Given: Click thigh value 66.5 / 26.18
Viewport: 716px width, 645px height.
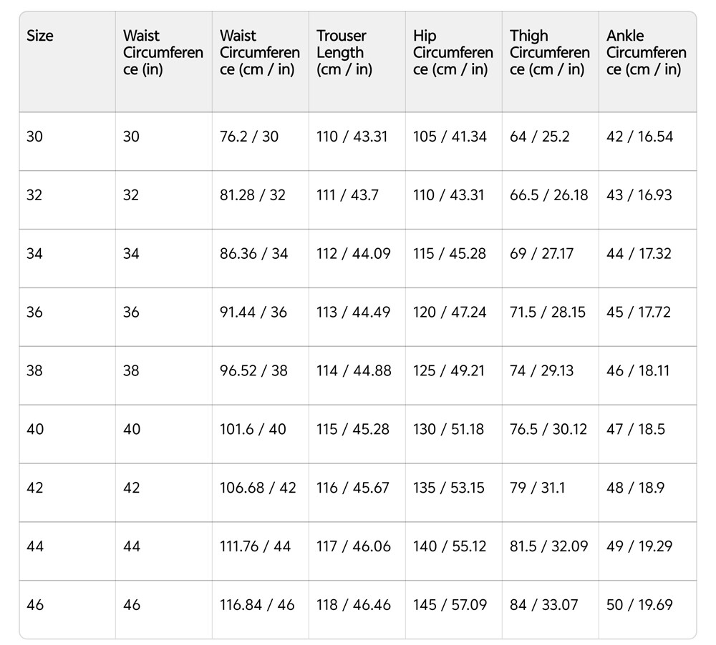Looking at the screenshot, I should click(549, 195).
